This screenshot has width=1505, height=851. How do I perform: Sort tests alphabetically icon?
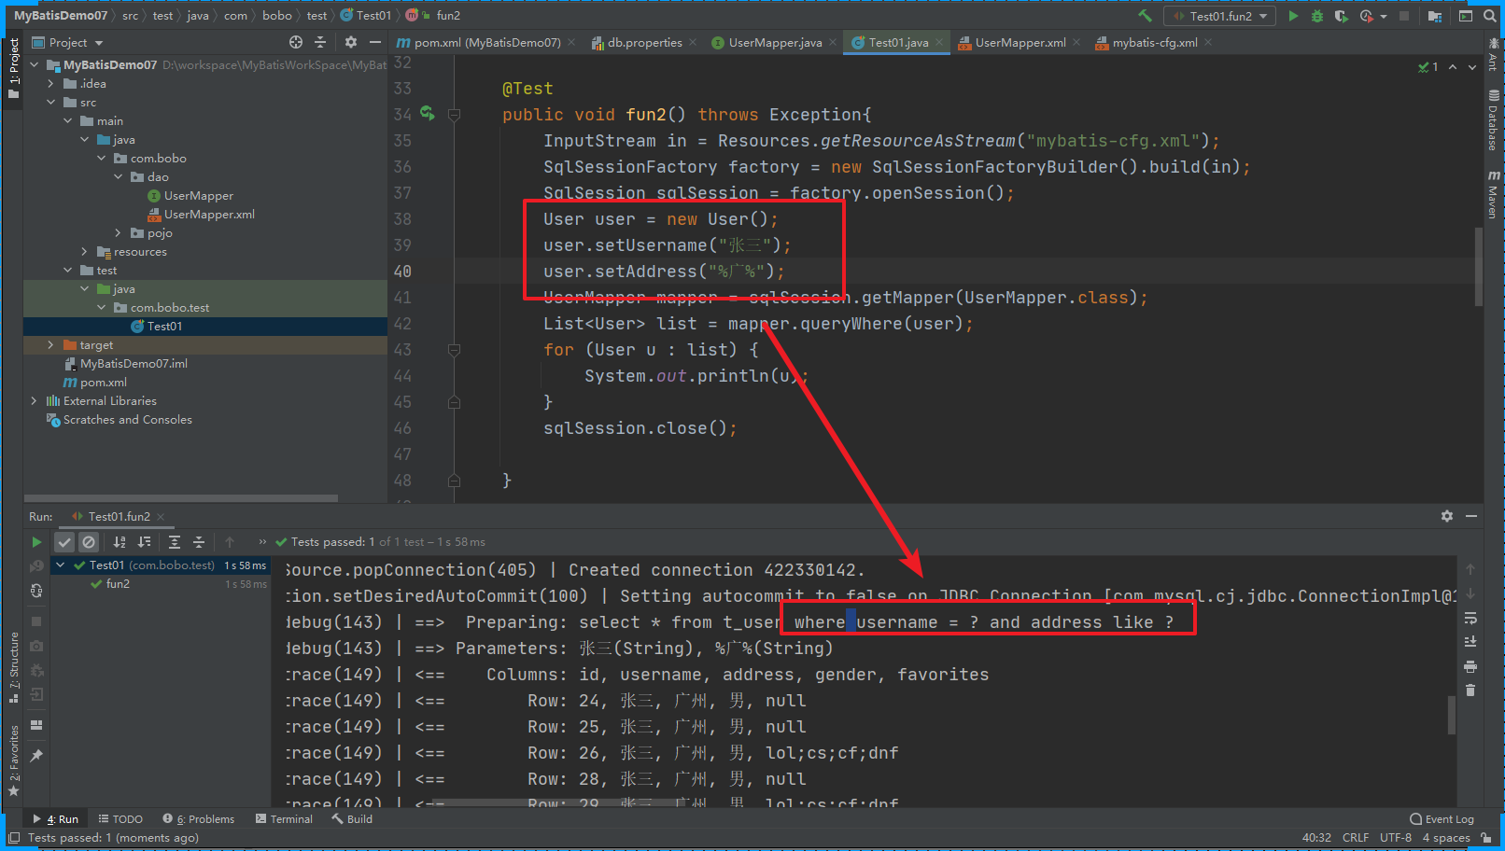click(x=120, y=542)
